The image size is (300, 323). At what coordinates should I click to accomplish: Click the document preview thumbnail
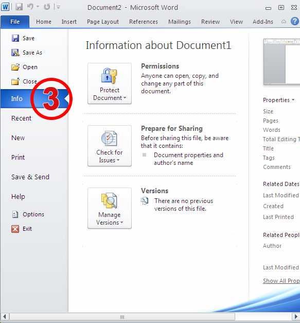click(x=281, y=62)
